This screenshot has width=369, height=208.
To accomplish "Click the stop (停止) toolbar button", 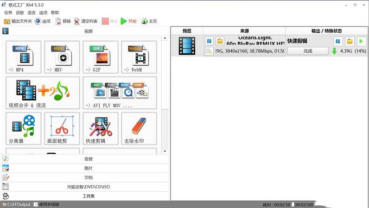I will pos(110,21).
